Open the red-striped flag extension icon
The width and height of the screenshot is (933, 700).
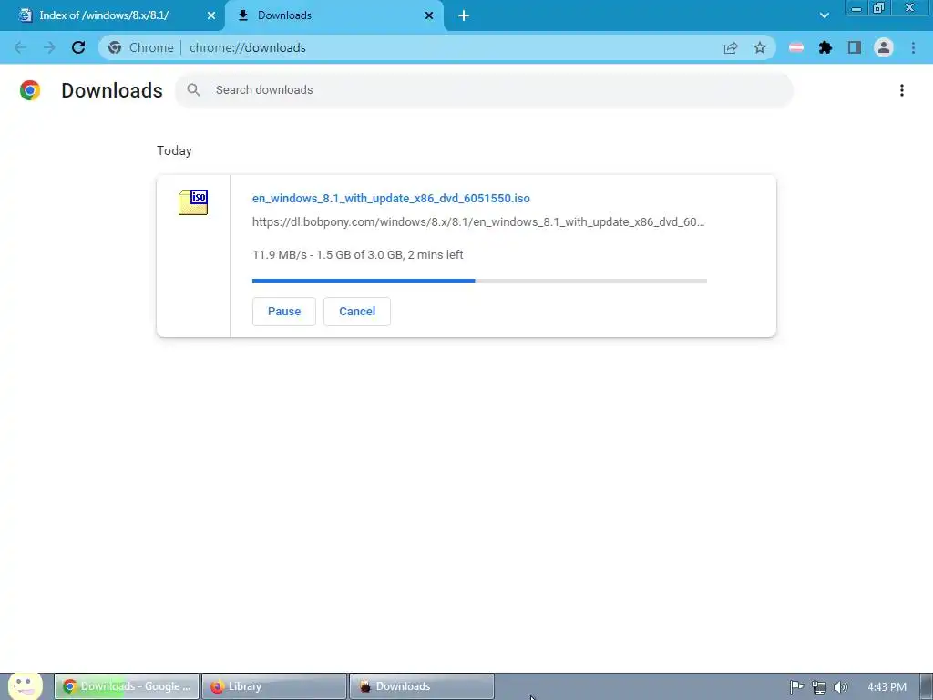click(796, 47)
